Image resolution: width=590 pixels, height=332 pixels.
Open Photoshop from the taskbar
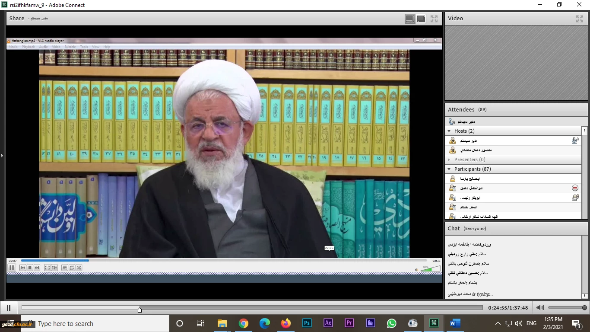(x=307, y=323)
